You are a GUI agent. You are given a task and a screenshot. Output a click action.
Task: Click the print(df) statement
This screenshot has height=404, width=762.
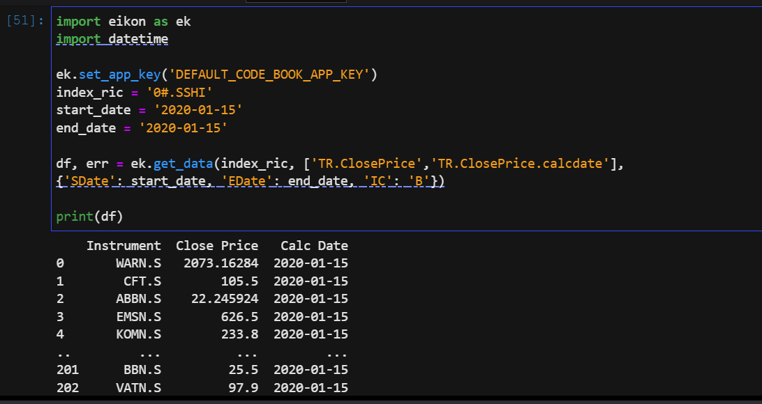89,217
